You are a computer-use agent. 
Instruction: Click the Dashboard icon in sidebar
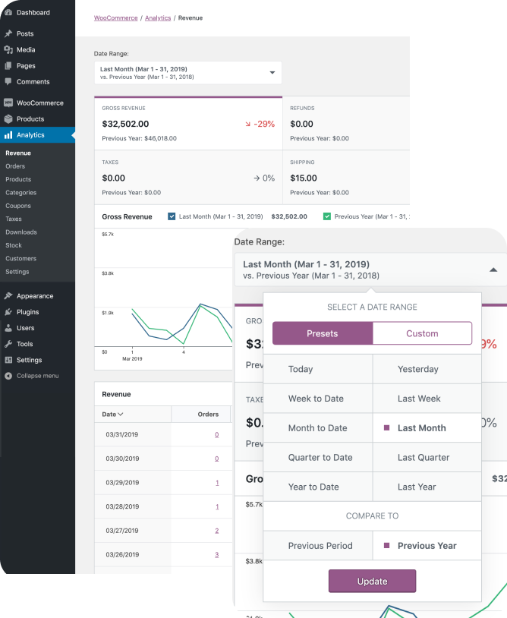coord(8,13)
